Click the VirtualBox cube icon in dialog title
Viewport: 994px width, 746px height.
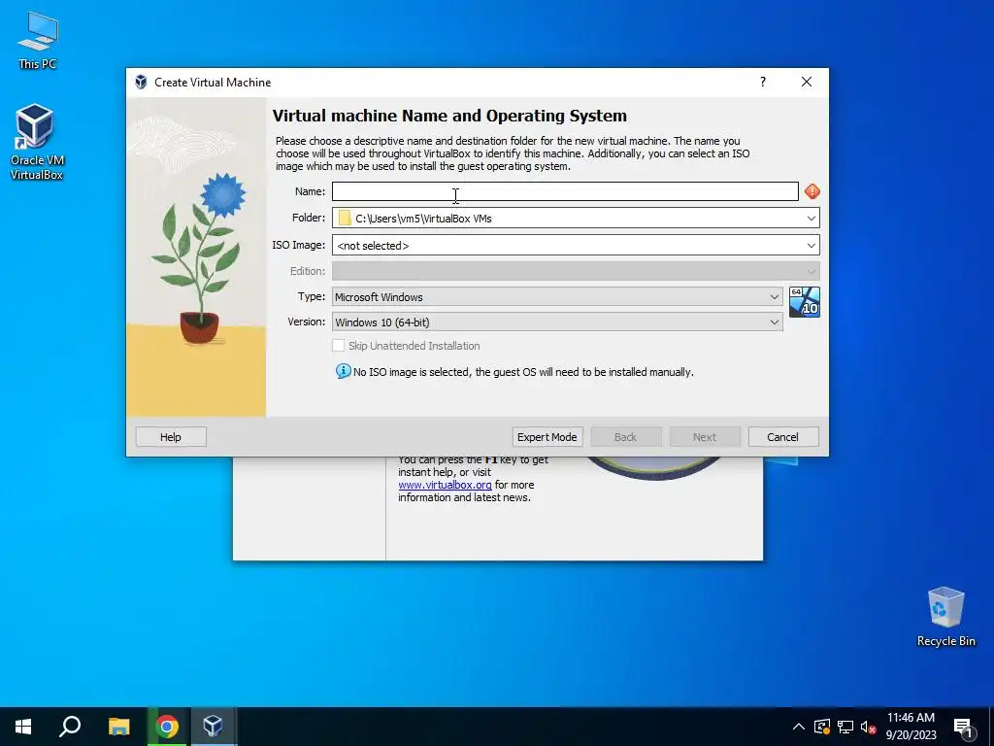click(141, 83)
